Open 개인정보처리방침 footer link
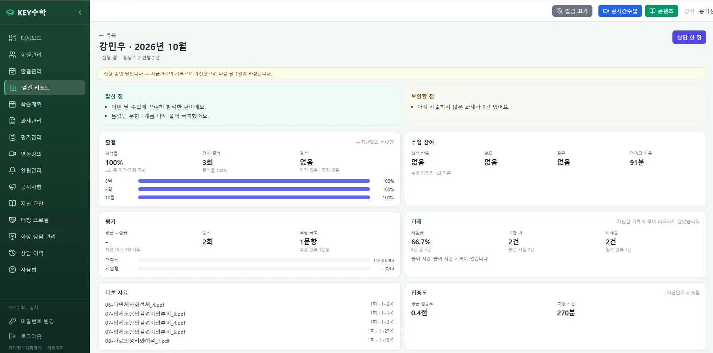The width and height of the screenshot is (713, 353). pos(25,348)
